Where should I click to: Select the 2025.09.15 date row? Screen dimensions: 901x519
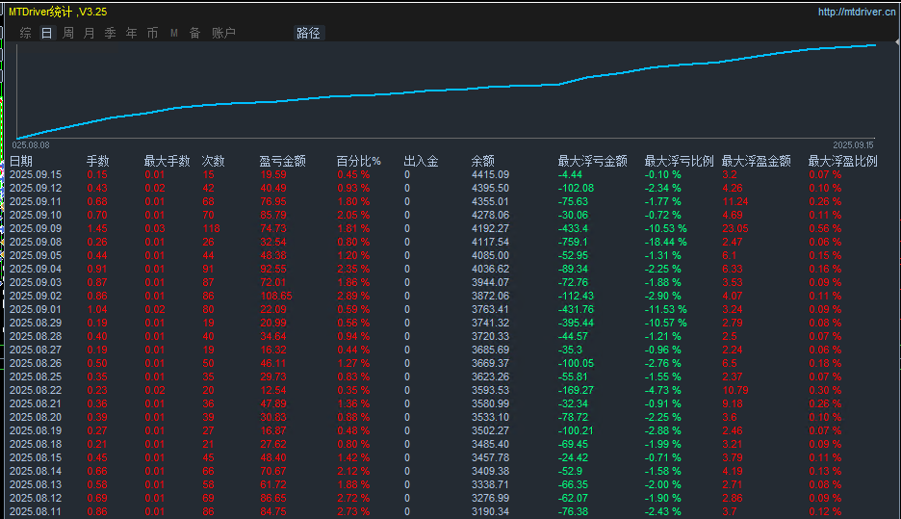(36, 174)
